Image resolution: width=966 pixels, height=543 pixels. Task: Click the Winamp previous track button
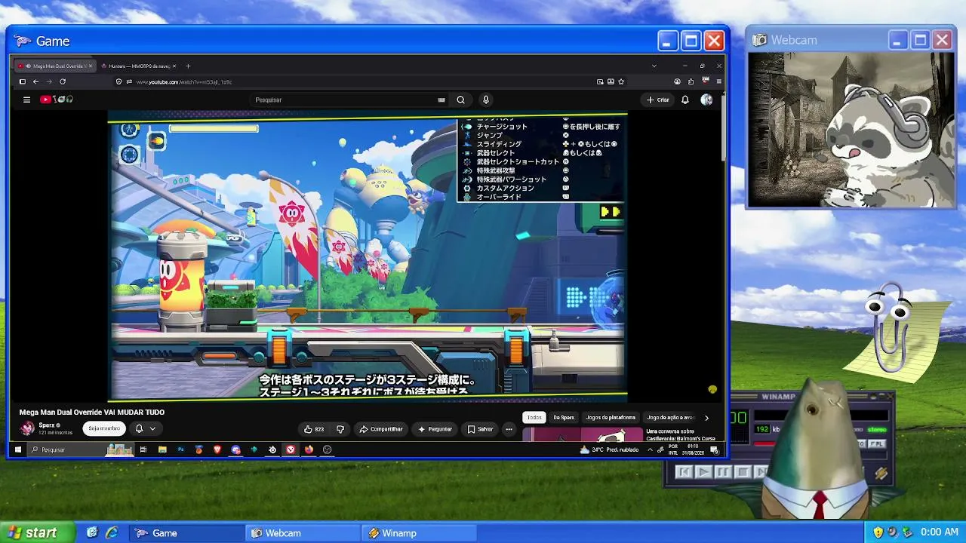coord(684,472)
